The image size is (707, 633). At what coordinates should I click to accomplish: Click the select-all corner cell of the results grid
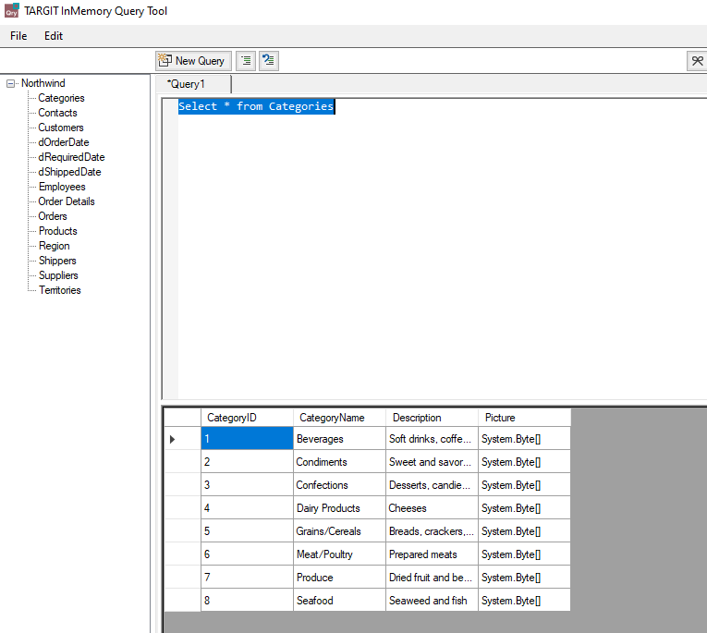[183, 418]
